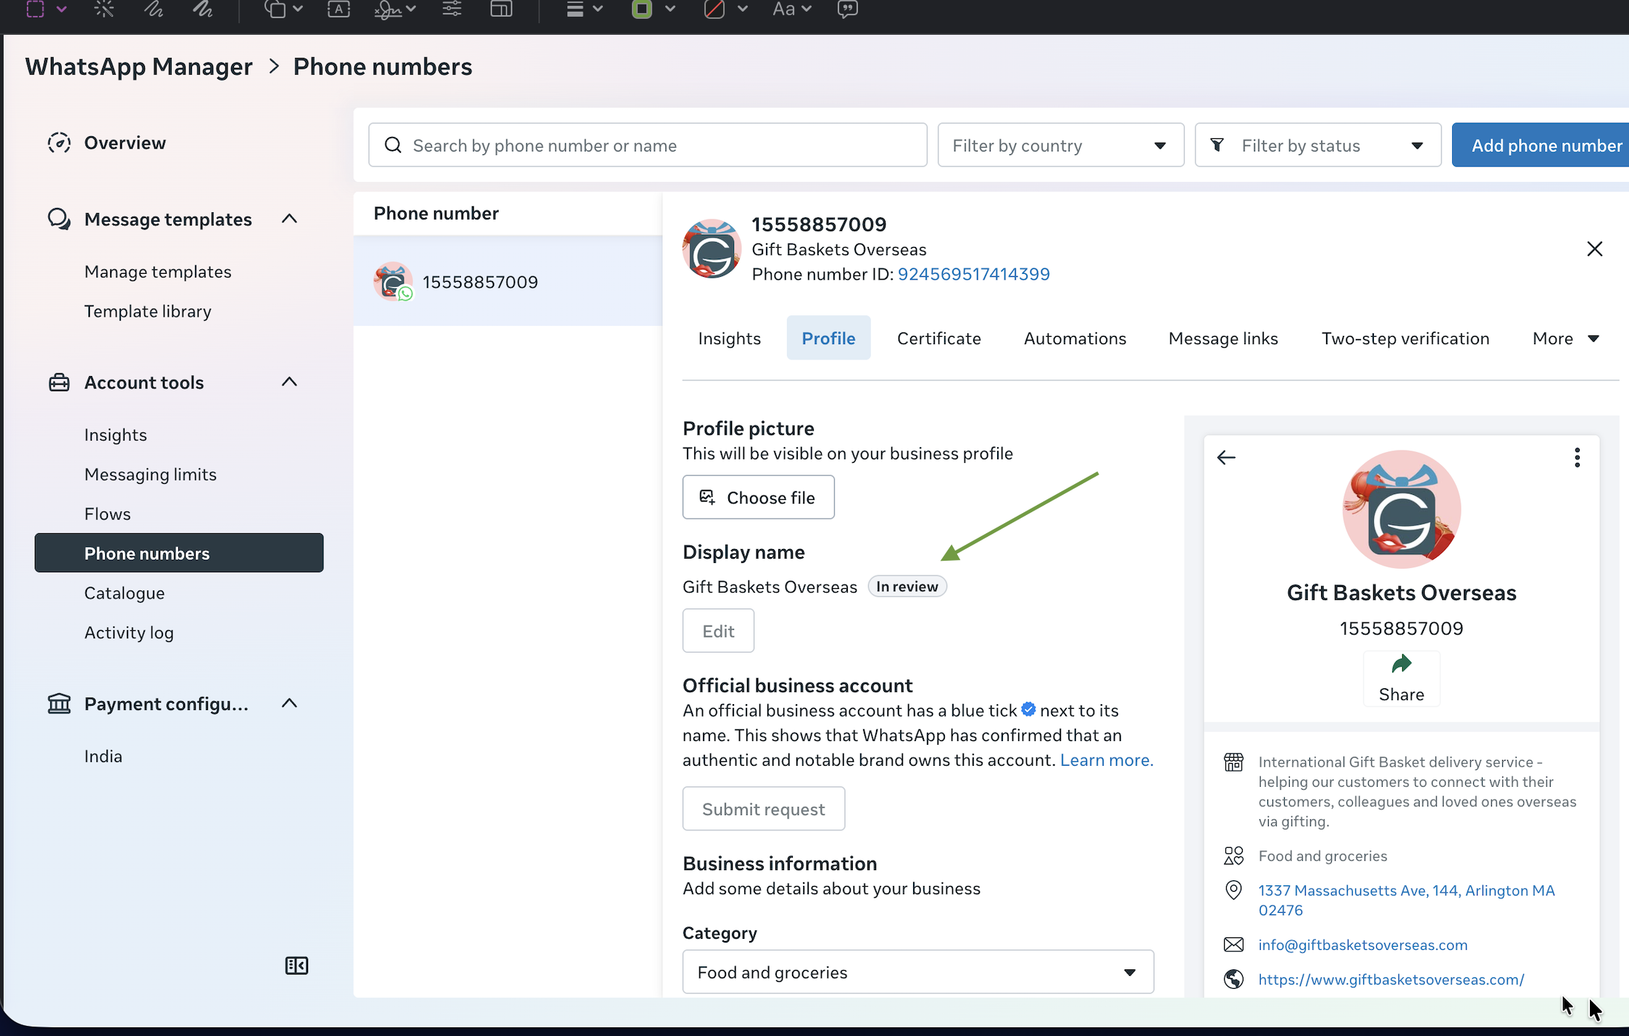Insert a text box with the Text tool
The width and height of the screenshot is (1629, 1036).
coord(338,9)
